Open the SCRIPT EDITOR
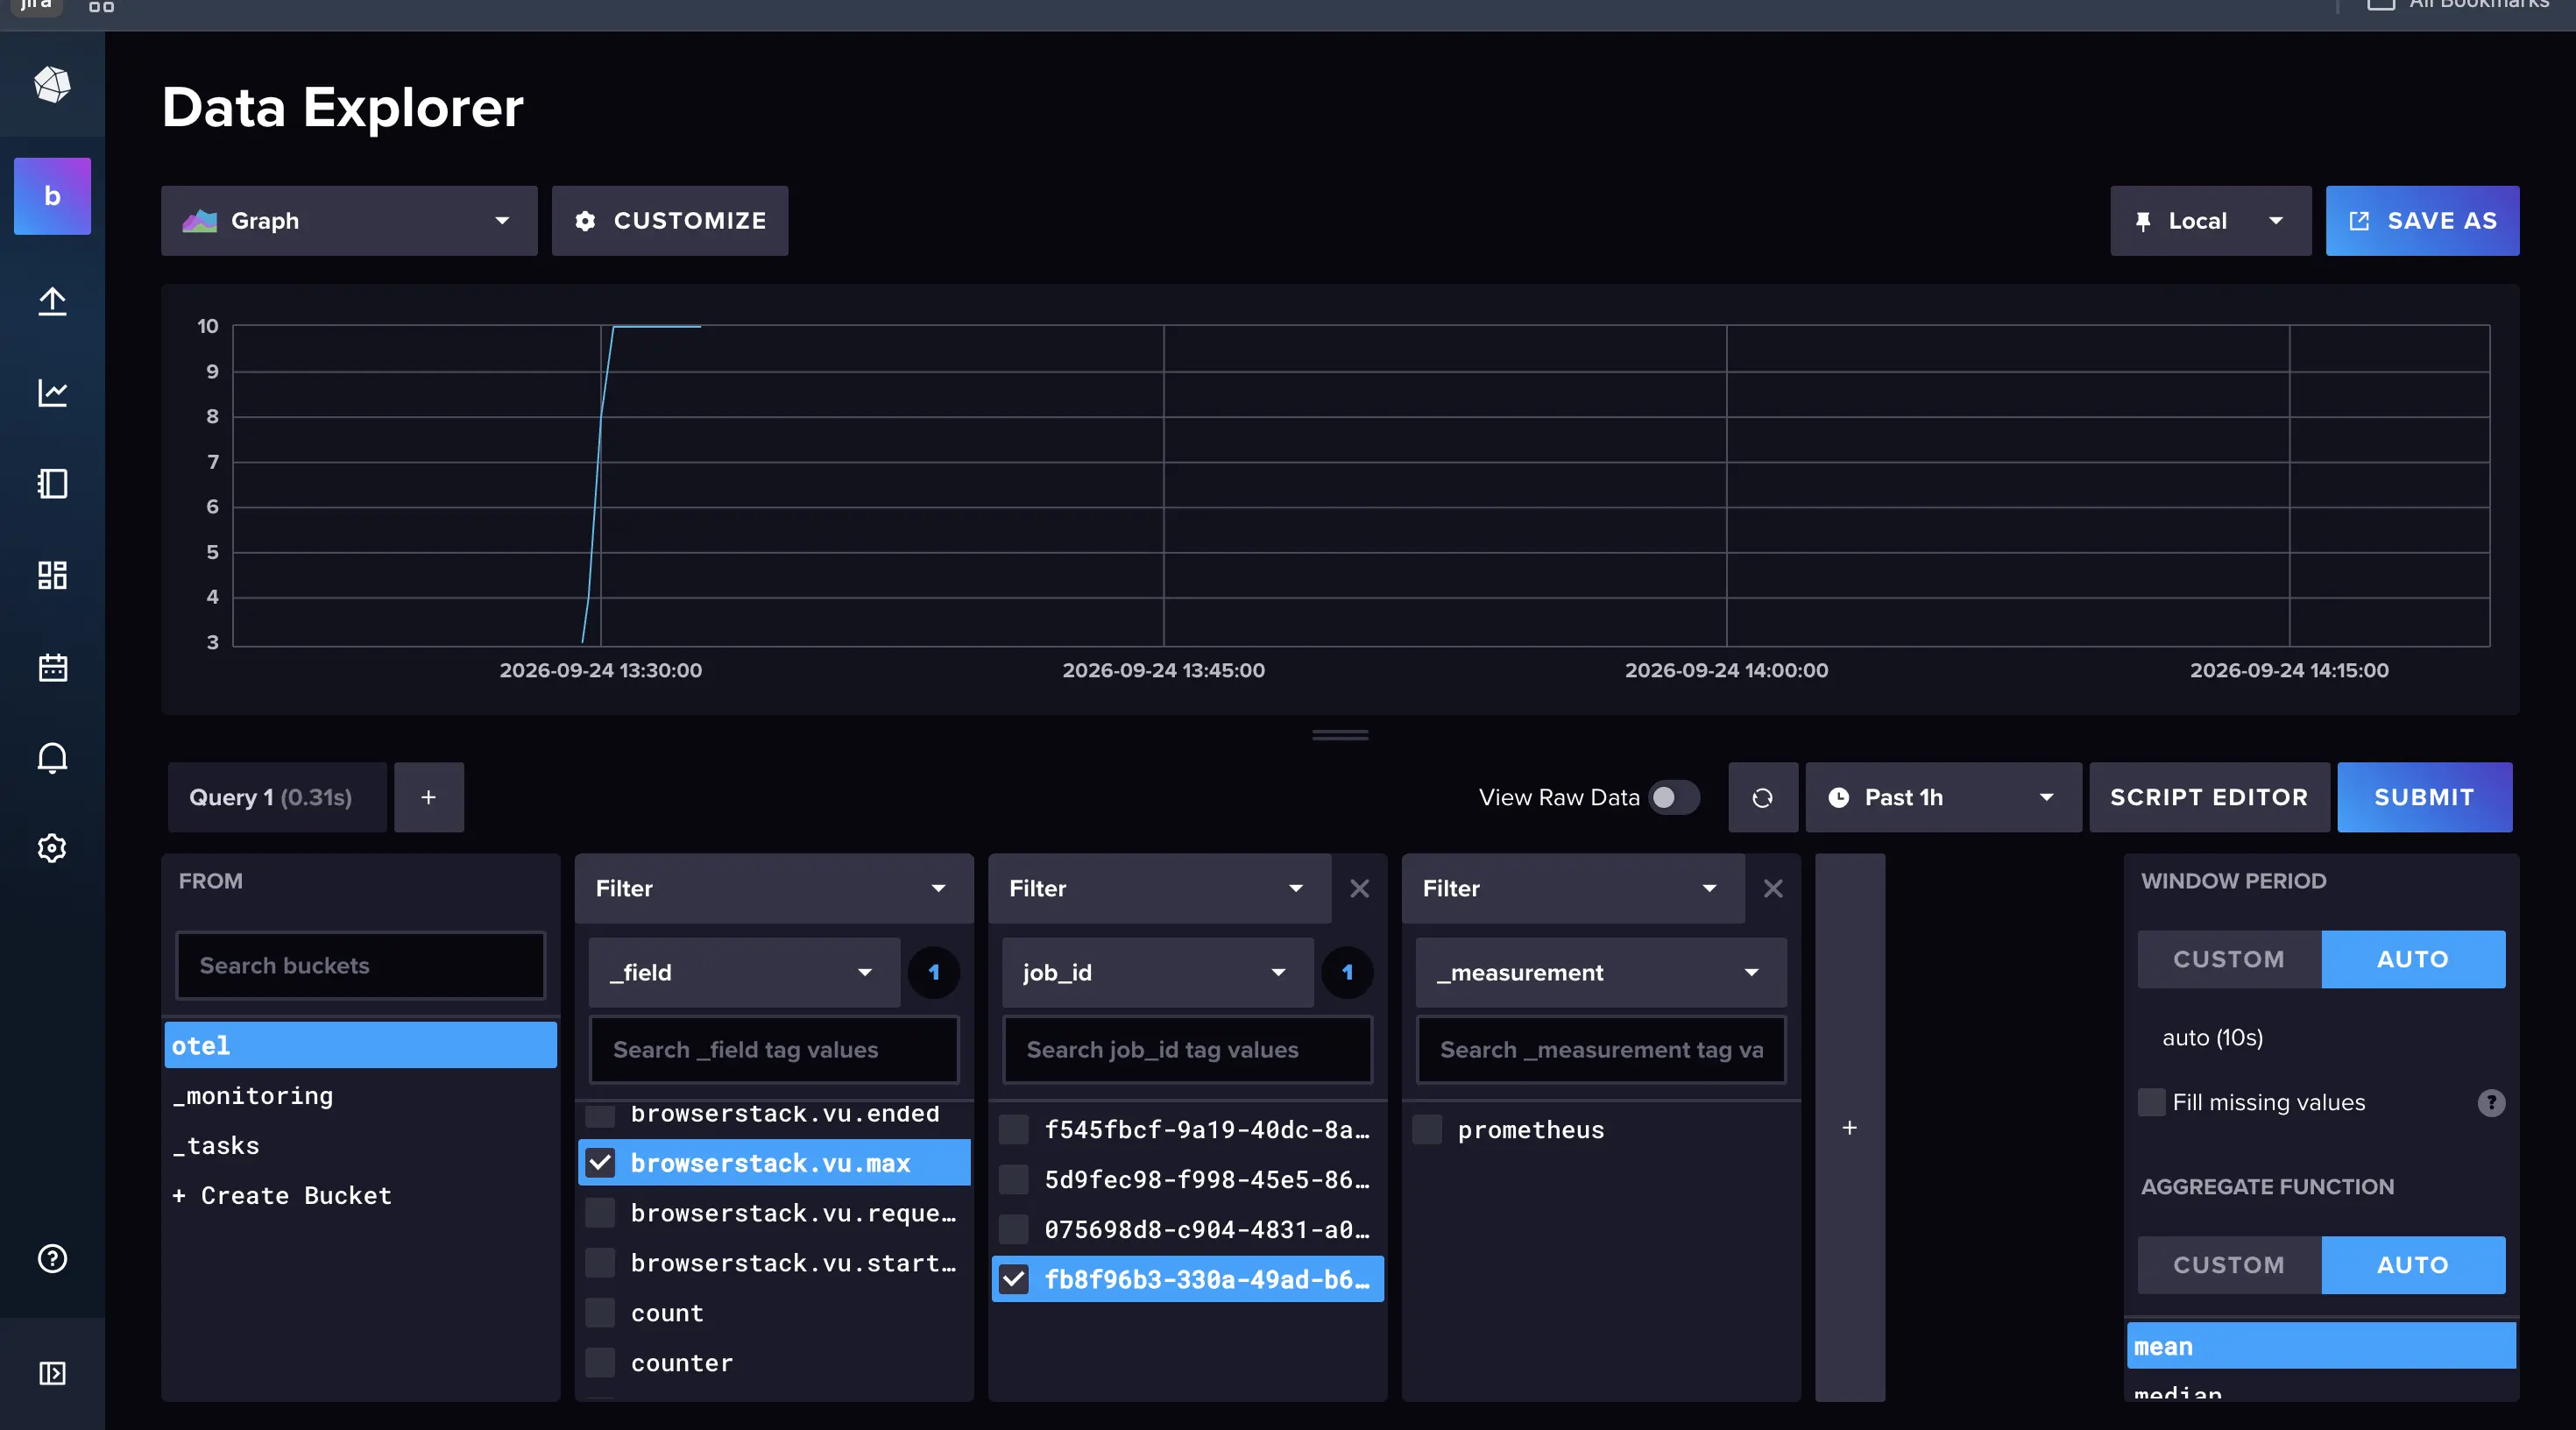 tap(2209, 798)
